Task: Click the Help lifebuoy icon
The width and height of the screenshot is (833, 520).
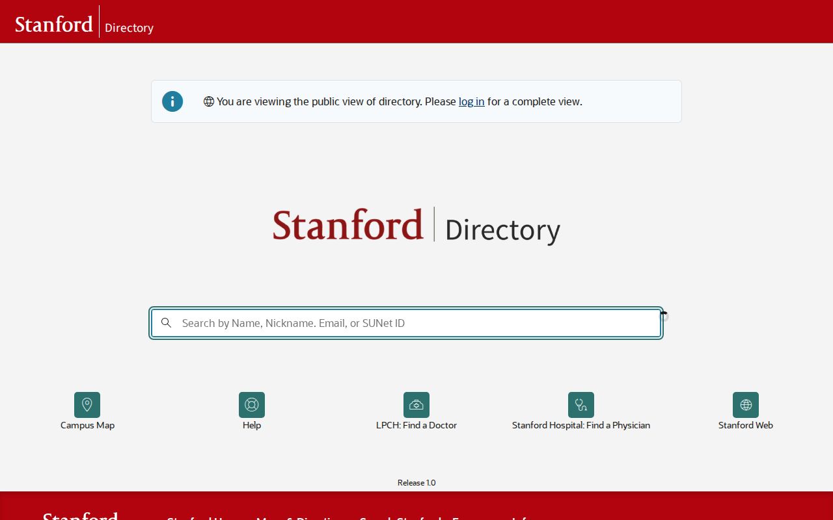Action: (252, 405)
